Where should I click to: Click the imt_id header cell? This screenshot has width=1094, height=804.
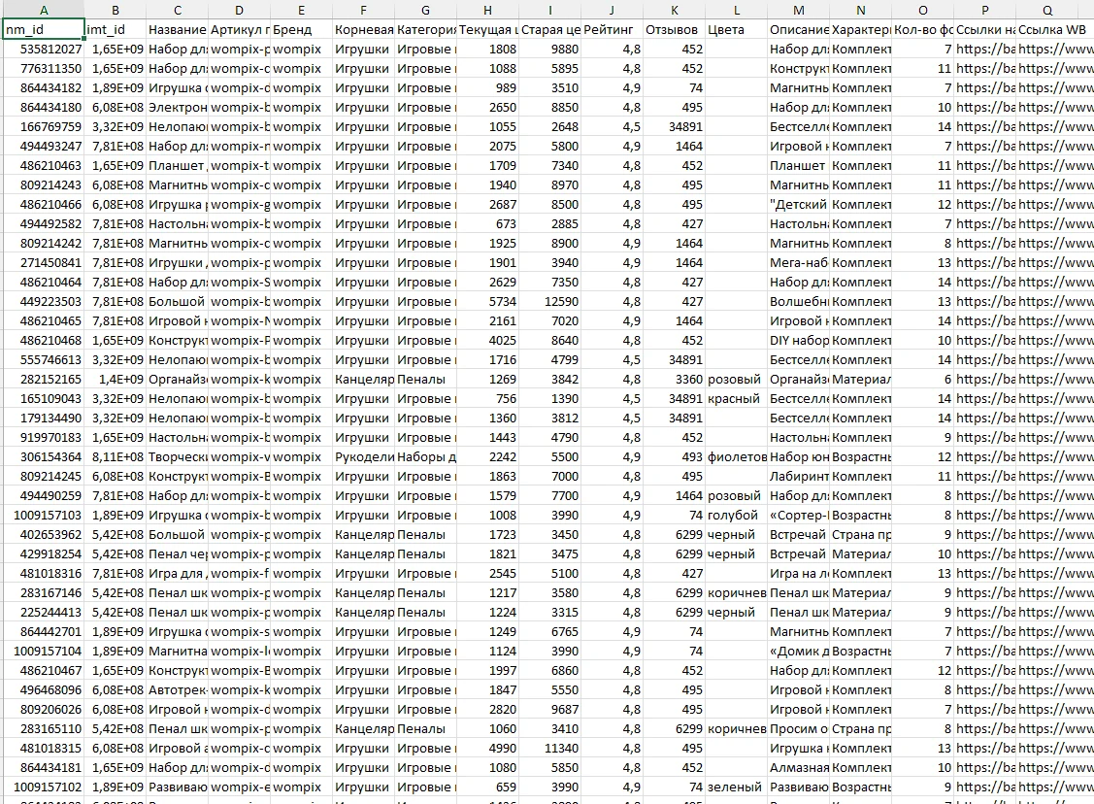(x=116, y=29)
